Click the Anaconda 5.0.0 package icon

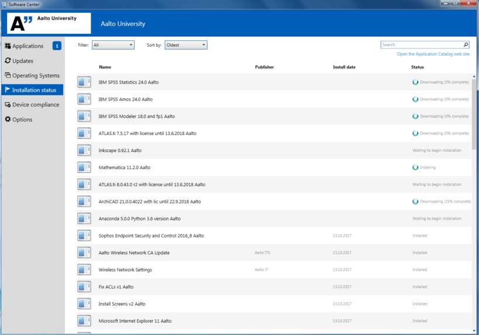point(84,219)
